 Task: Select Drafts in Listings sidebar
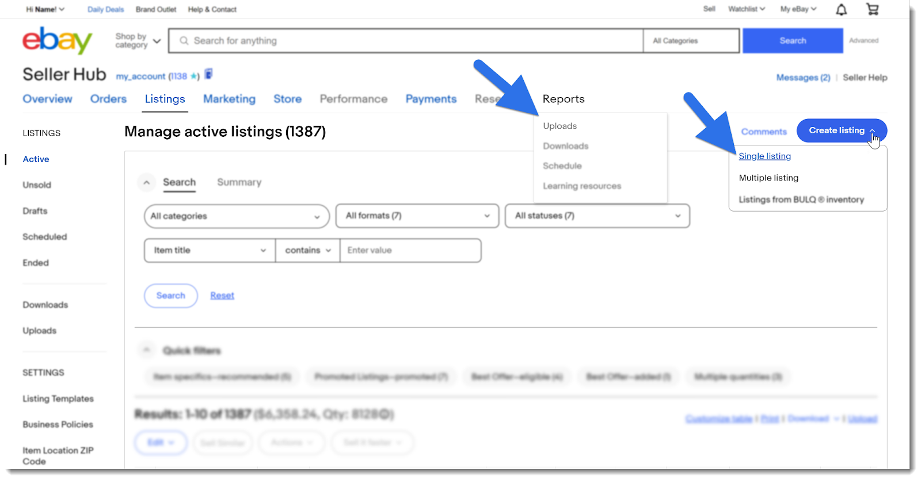(x=35, y=211)
